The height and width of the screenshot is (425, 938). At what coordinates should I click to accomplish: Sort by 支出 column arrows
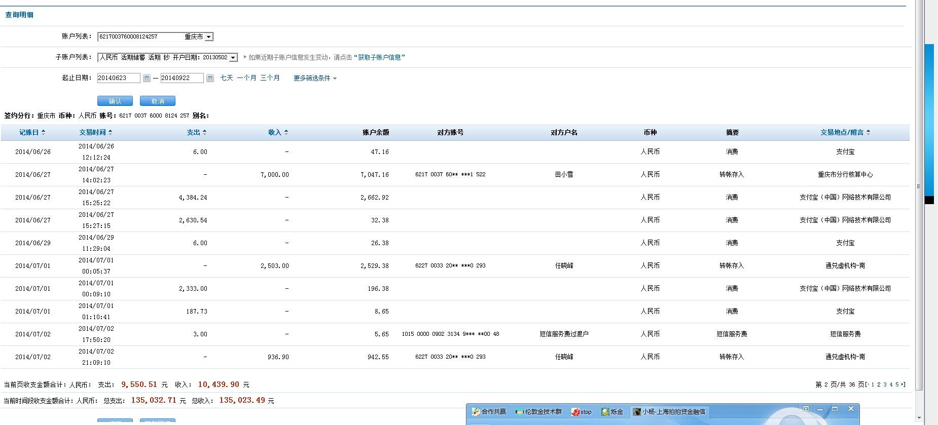pyautogui.click(x=204, y=132)
